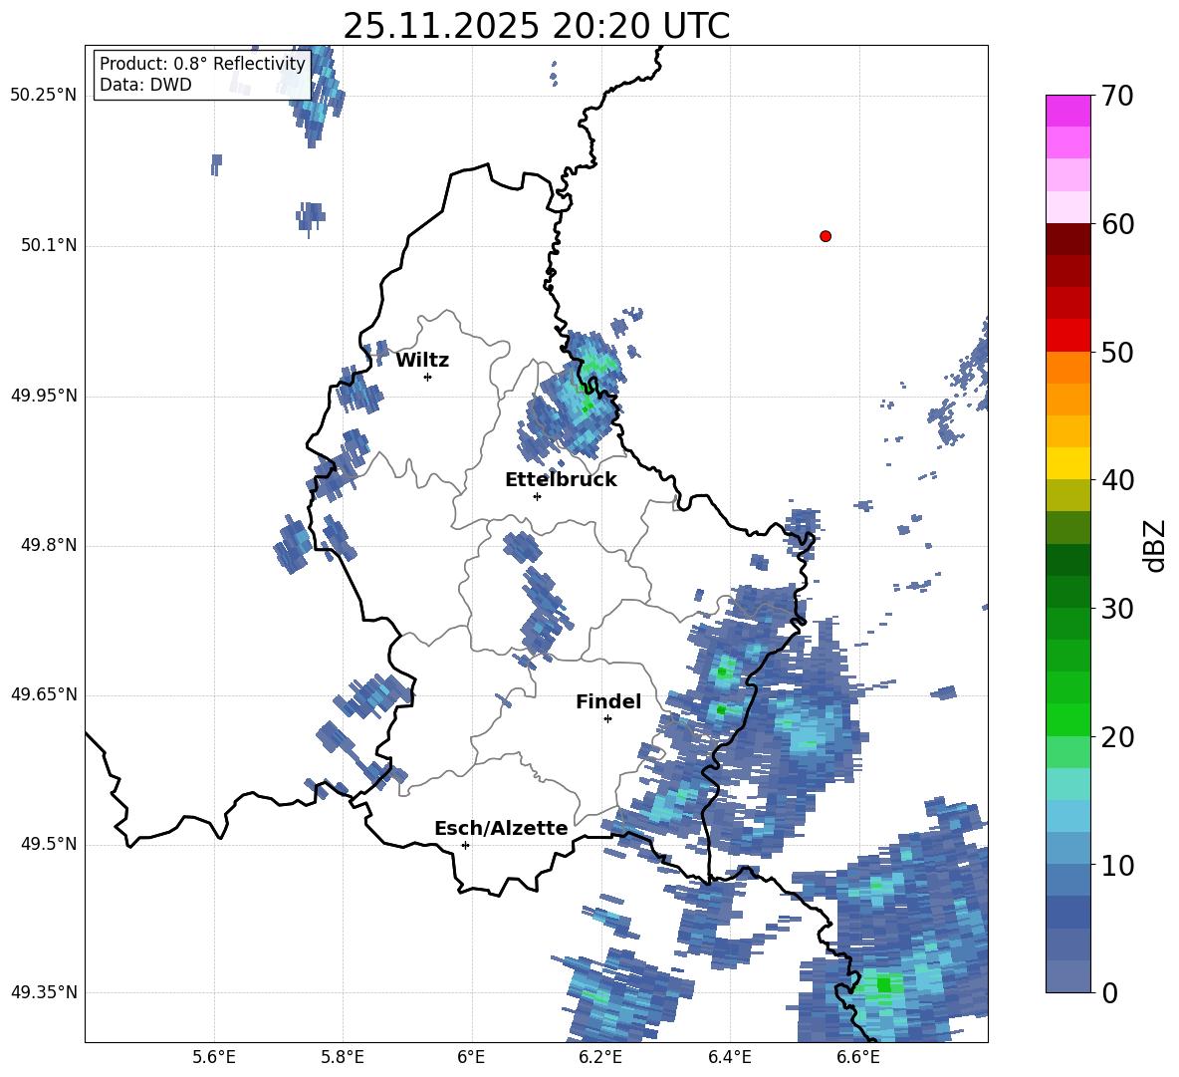
Task: Click the dBZ colorbar axis label
Action: click(x=1154, y=545)
